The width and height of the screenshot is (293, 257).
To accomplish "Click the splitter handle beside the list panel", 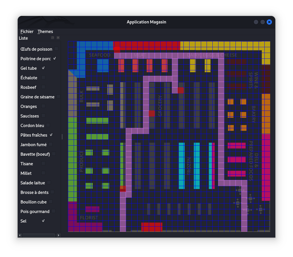I will (62, 137).
